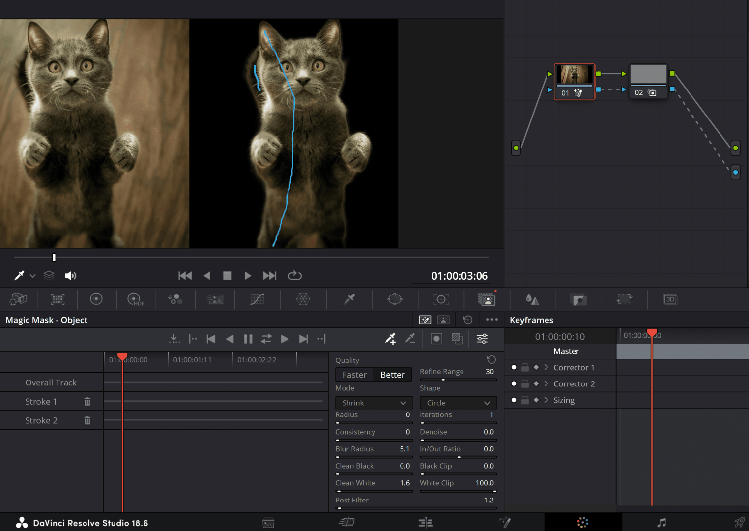The image size is (749, 531).
Task: Open the Shape dropdown set to Circle
Action: tap(458, 402)
